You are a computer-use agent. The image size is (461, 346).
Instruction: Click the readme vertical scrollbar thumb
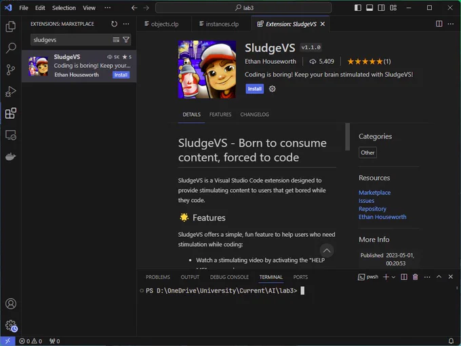(x=348, y=137)
